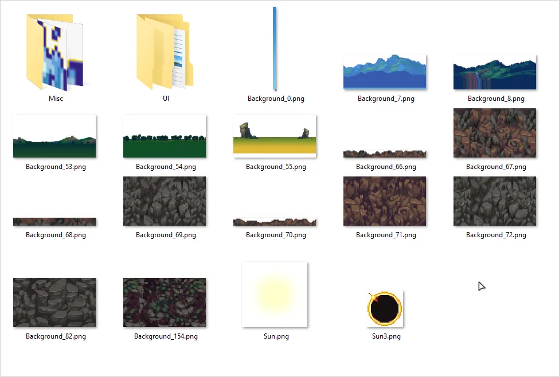Click the Background_8.png file name
The image size is (559, 377).
[x=497, y=99]
